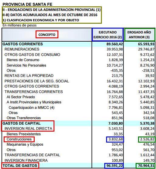Select total value 96.591,22

pos(115,166)
